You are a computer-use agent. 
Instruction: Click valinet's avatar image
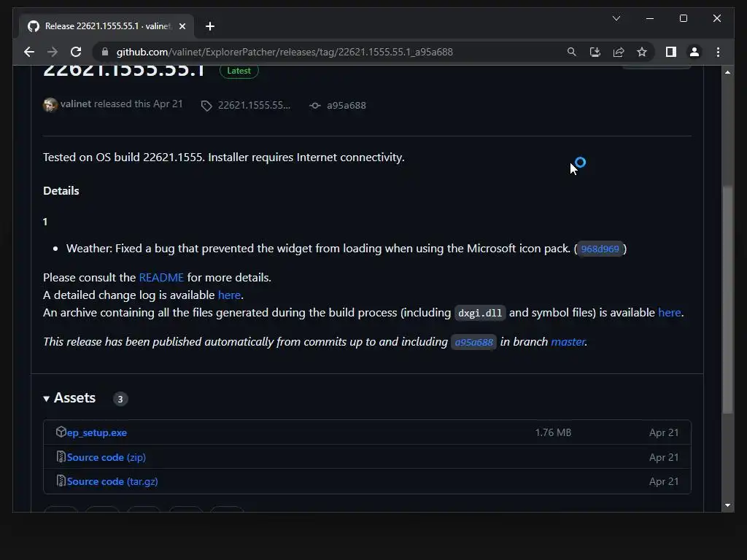click(x=50, y=105)
